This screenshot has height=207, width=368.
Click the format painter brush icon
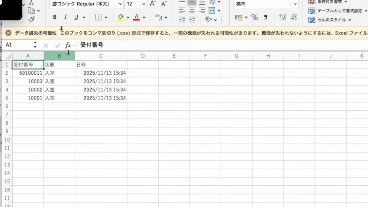[31, 19]
